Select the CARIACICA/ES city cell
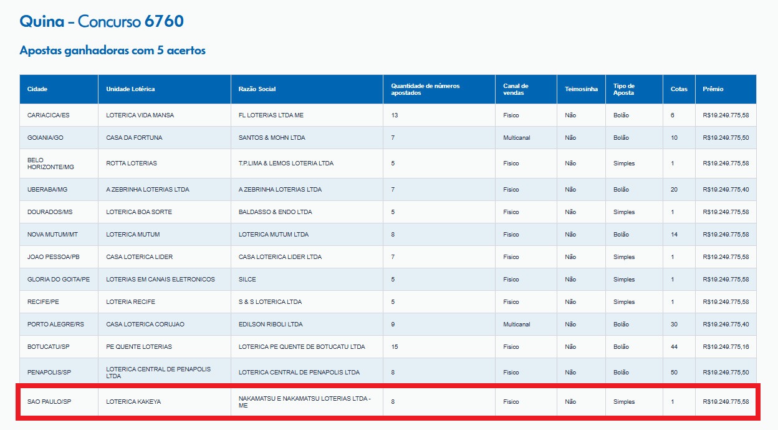Image resolution: width=778 pixels, height=430 pixels. 48,115
